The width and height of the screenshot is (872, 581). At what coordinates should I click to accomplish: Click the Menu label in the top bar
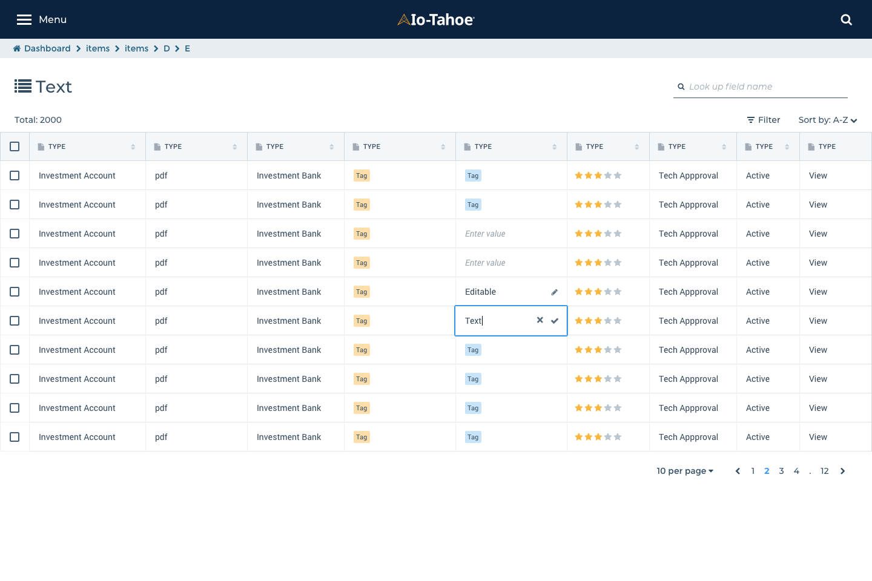53,19
